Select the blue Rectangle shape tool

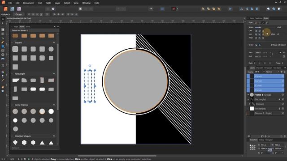coord(3,47)
